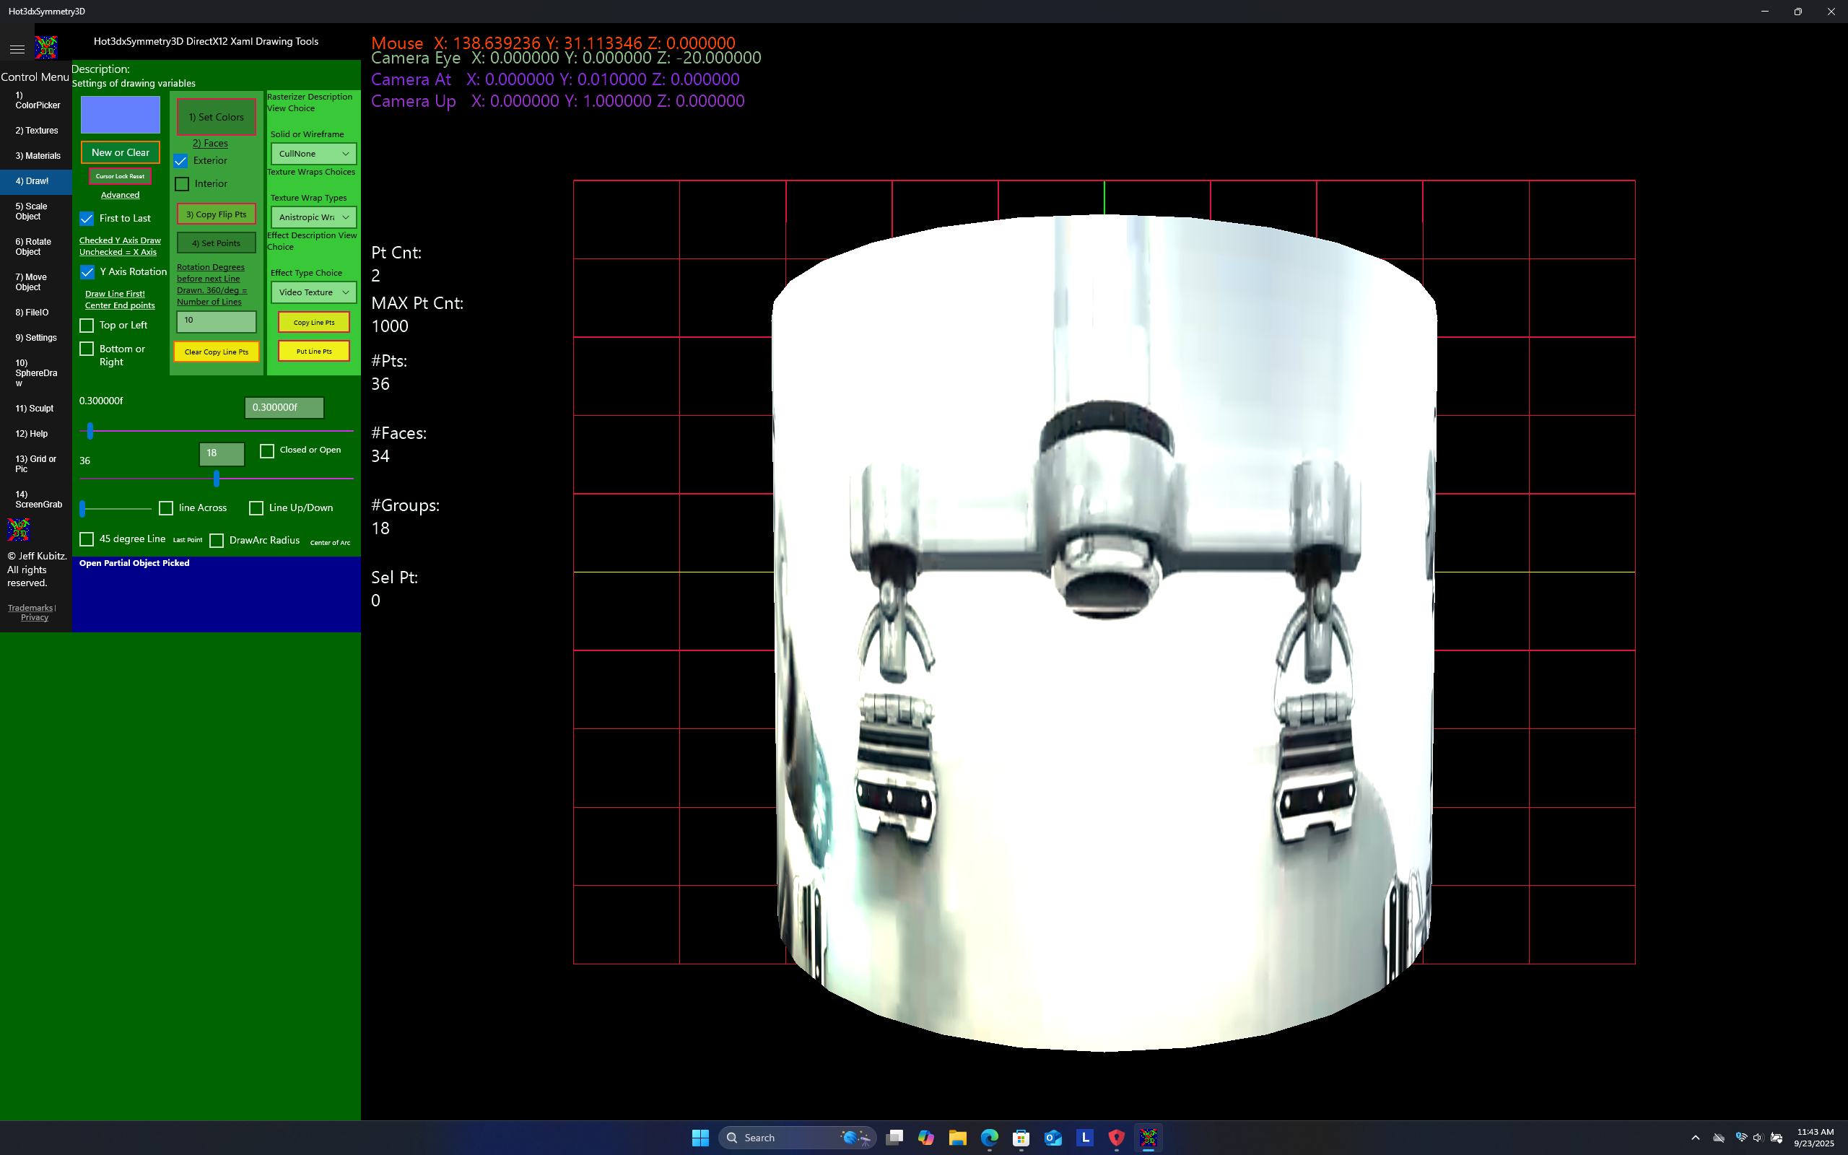Launch Microsoft Edge from the taskbar
The height and width of the screenshot is (1155, 1848).
[x=989, y=1138]
